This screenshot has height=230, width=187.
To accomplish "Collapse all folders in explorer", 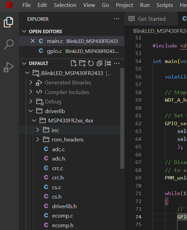I will [99, 63].
